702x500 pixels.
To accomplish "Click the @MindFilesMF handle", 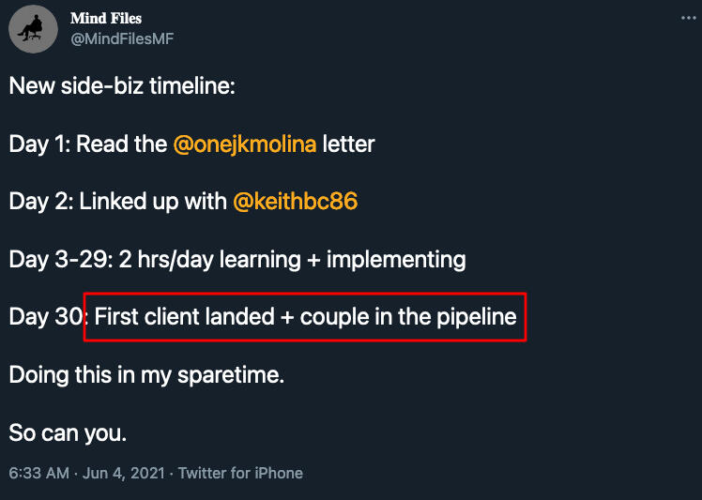I will [x=123, y=38].
